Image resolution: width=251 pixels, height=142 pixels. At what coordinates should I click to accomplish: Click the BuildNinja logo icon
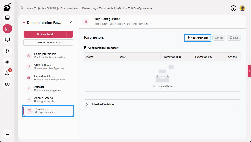pos(7,7)
